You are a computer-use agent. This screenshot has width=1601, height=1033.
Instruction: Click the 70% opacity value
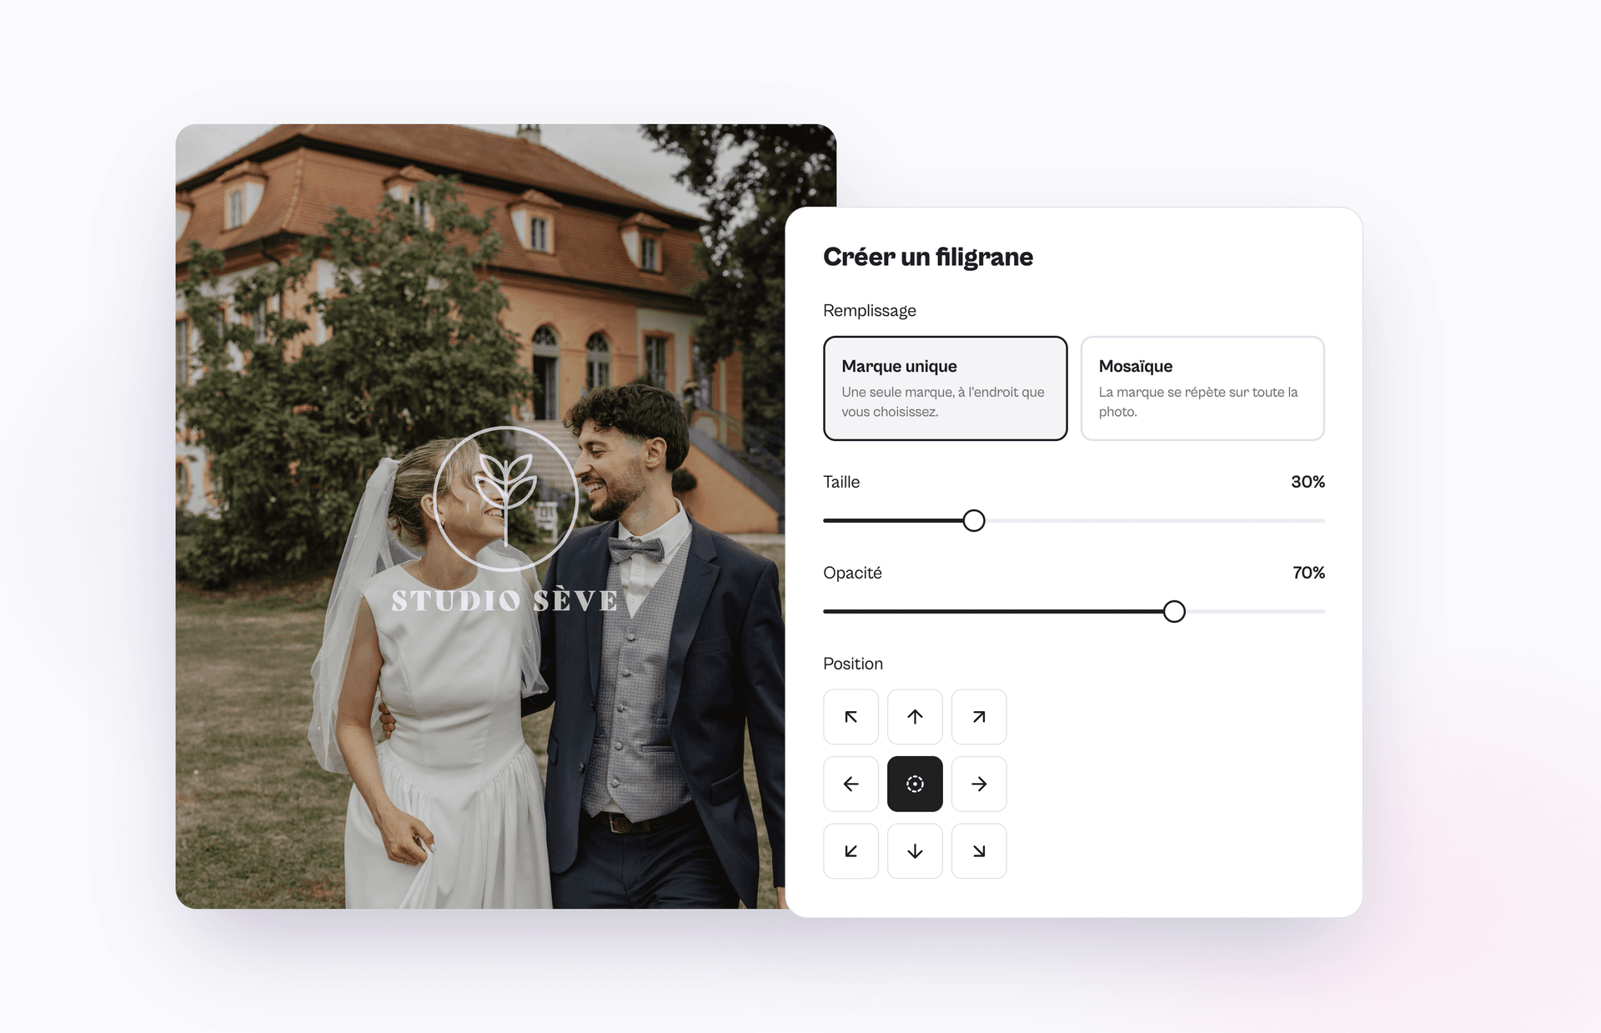coord(1308,573)
